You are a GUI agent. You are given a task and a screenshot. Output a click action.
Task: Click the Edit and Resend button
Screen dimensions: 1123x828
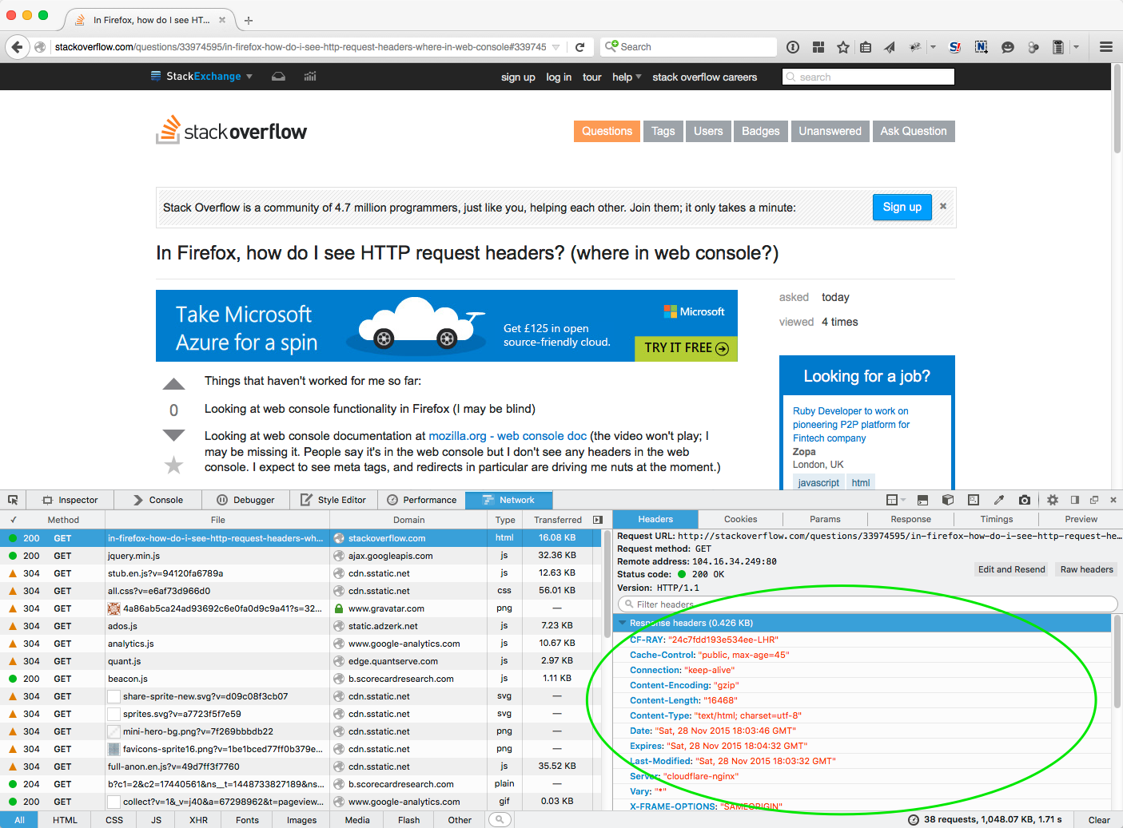[1011, 569]
